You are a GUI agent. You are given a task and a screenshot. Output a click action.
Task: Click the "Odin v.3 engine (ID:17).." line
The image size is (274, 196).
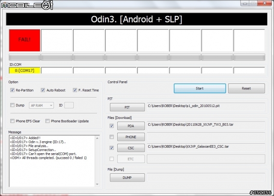38,142
